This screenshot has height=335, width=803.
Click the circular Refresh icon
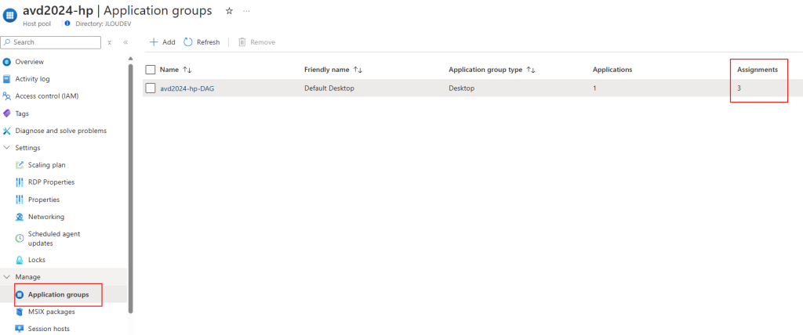[x=188, y=42]
